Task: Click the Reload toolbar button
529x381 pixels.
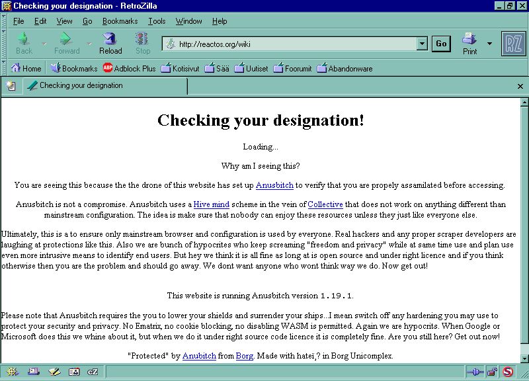Action: point(110,44)
